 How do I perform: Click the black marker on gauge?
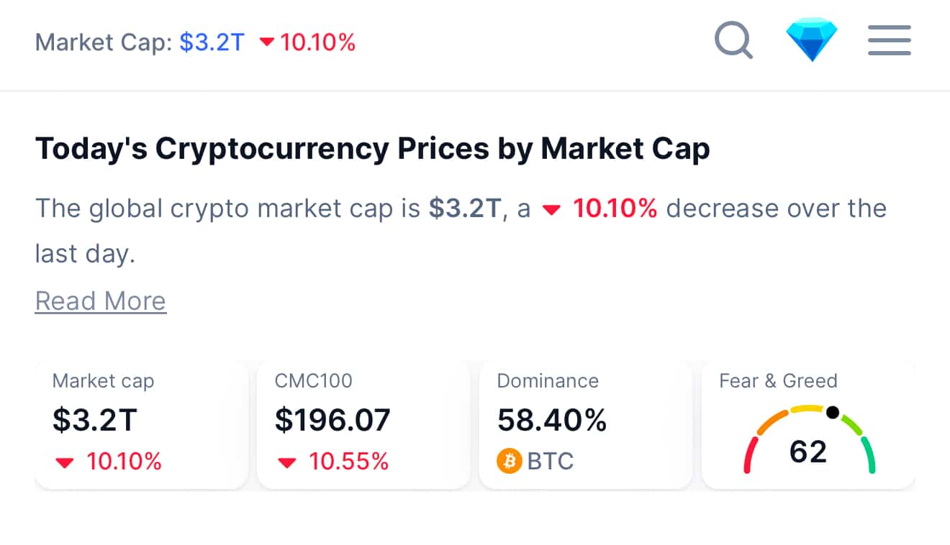(x=833, y=412)
